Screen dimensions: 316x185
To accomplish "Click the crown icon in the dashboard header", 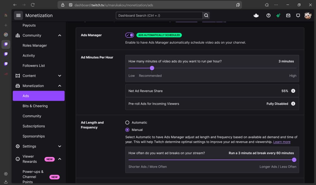I will click(256, 15).
